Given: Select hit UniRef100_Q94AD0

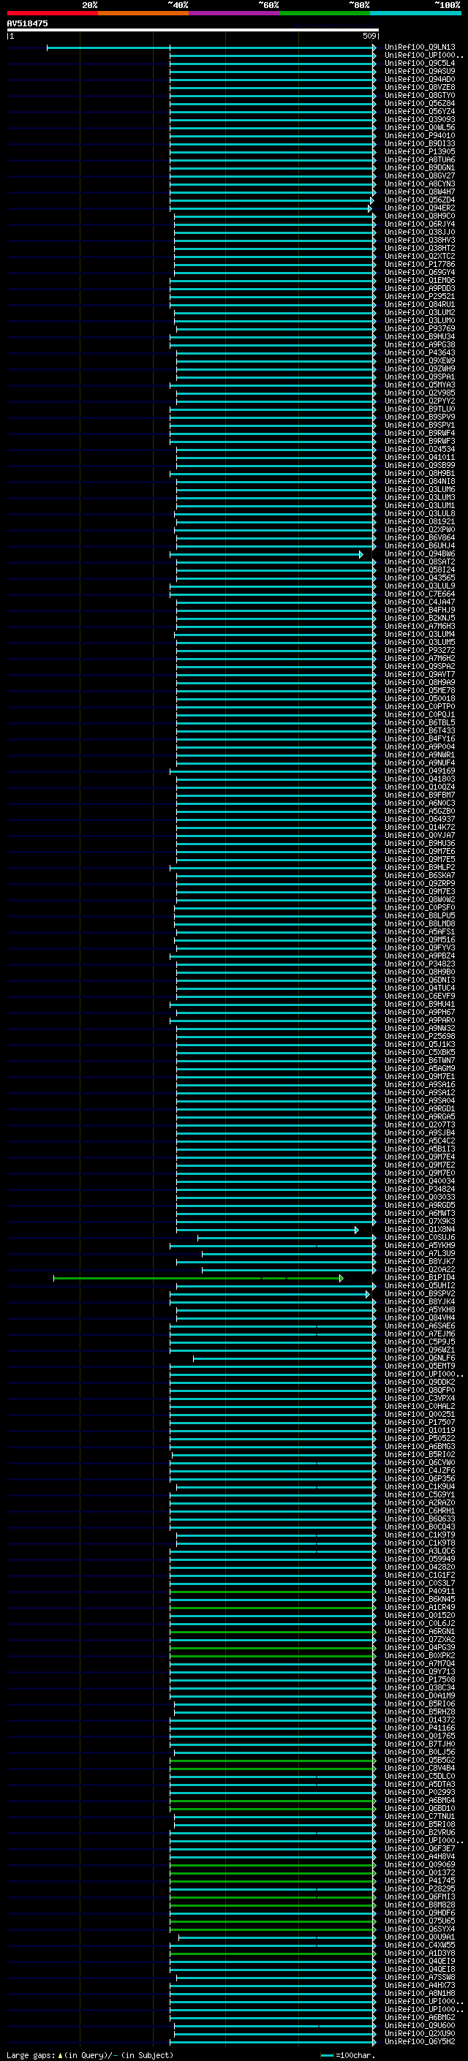Looking at the screenshot, I should [420, 79].
